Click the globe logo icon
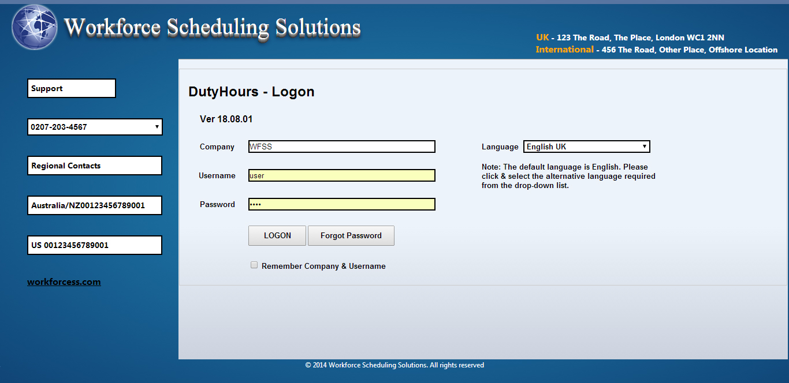This screenshot has height=383, width=789. click(x=35, y=28)
